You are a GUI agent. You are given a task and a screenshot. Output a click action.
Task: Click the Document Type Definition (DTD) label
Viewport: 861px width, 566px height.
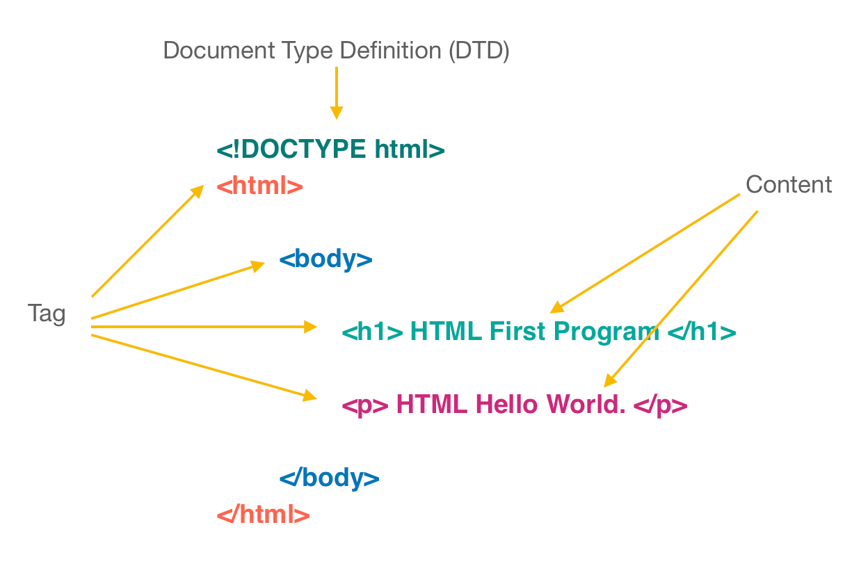pyautogui.click(x=336, y=50)
